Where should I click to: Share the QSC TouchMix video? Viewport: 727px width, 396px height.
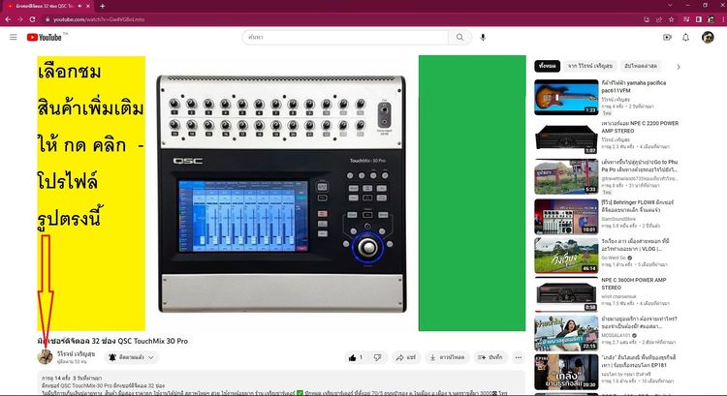tap(405, 357)
